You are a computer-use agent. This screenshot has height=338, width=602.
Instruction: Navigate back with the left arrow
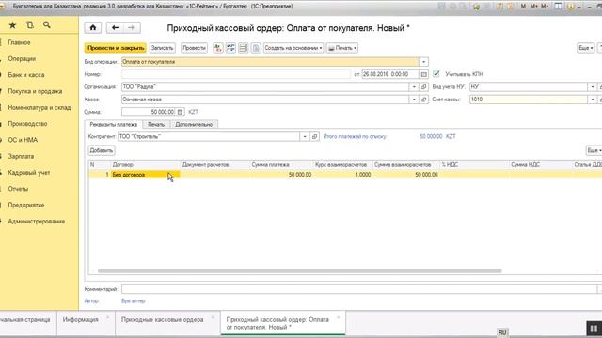115,27
